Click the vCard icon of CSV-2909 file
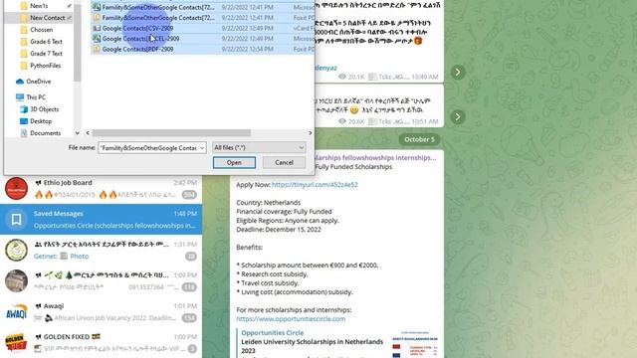Image resolution: width=637 pixels, height=358 pixels. click(97, 29)
